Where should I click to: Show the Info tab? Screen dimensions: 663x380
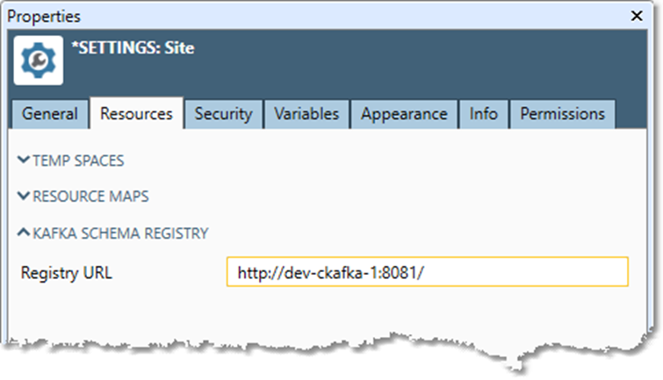click(x=483, y=114)
